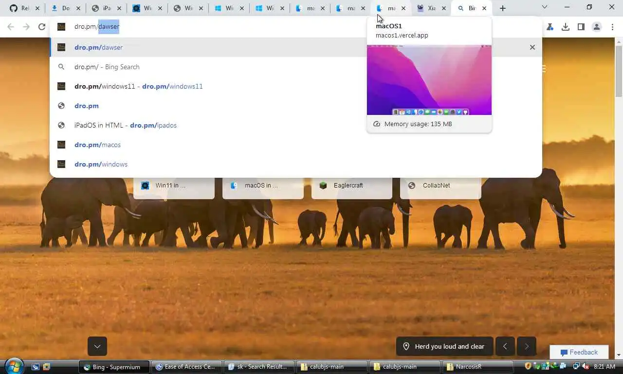Open Herd you loud and clear image info

click(x=444, y=346)
